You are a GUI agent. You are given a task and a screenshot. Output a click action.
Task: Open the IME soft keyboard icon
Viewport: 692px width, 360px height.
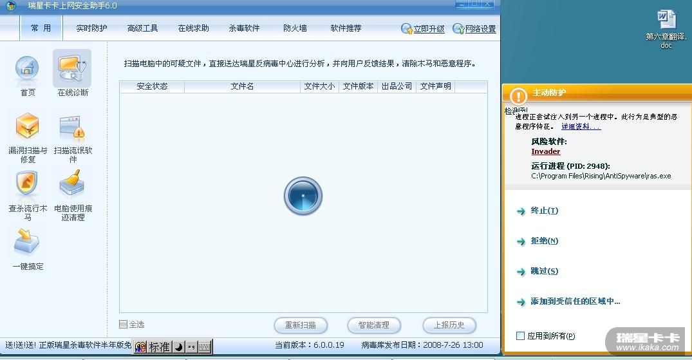click(204, 346)
